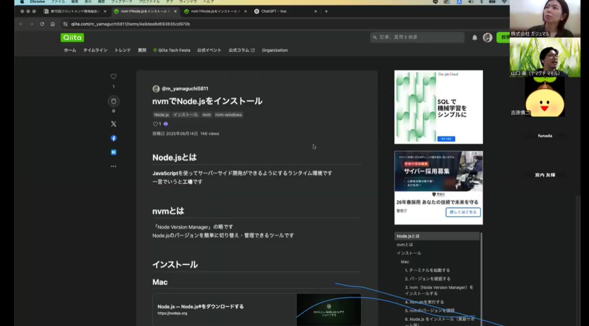The width and height of the screenshot is (589, 326).
Task: Open the user avatar menu in header
Action: [488, 37]
